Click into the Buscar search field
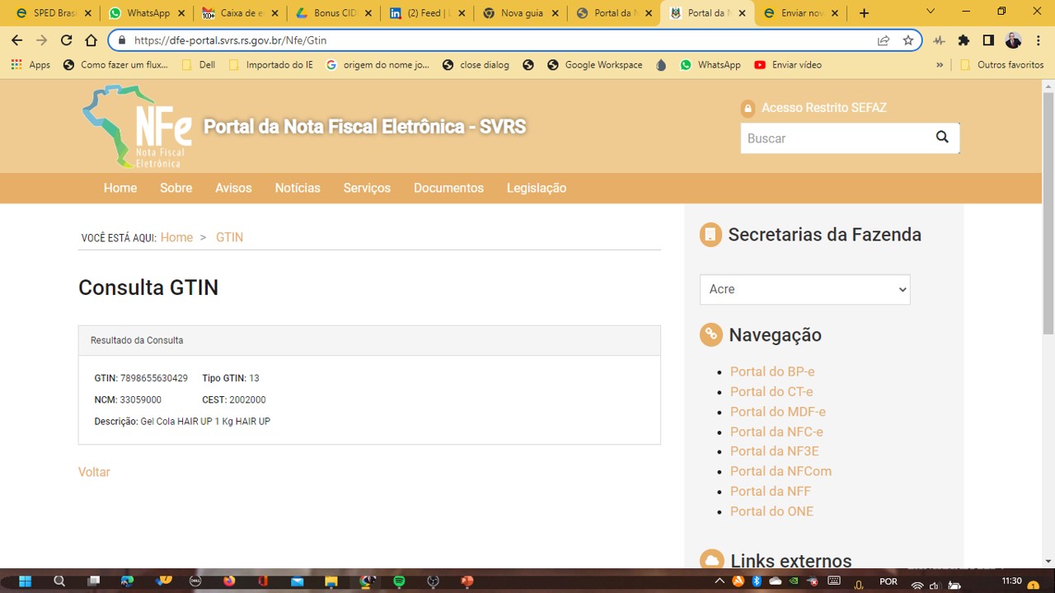Screen dimensions: 1055x593 [834, 138]
